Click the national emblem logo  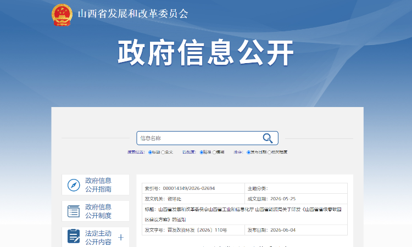coord(62,15)
